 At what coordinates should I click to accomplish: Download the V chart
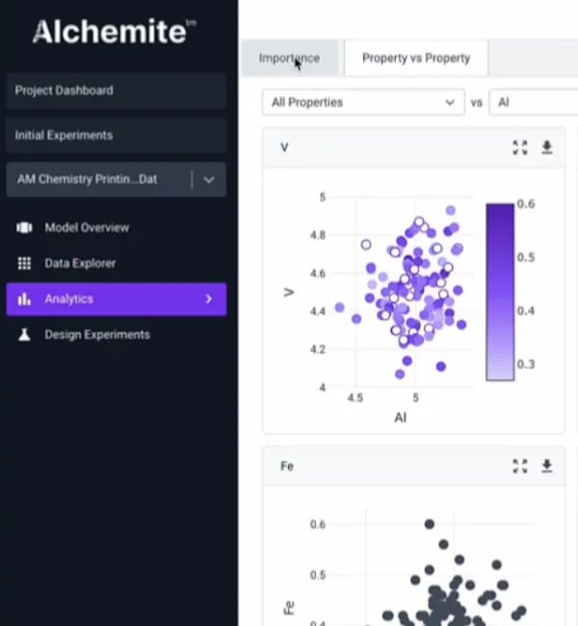click(x=547, y=147)
